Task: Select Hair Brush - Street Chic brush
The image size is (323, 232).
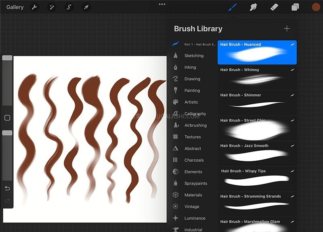Action: [257, 128]
